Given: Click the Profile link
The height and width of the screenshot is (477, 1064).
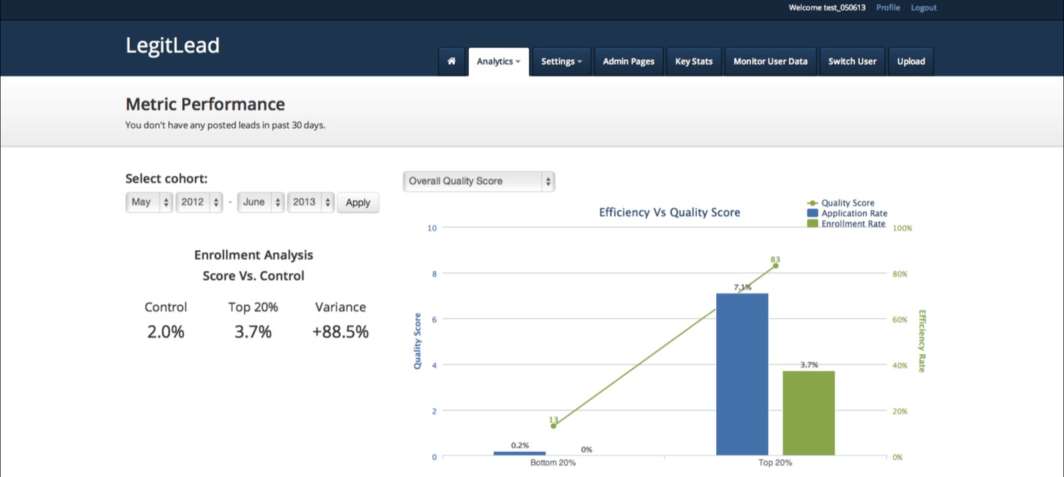Looking at the screenshot, I should (888, 7).
